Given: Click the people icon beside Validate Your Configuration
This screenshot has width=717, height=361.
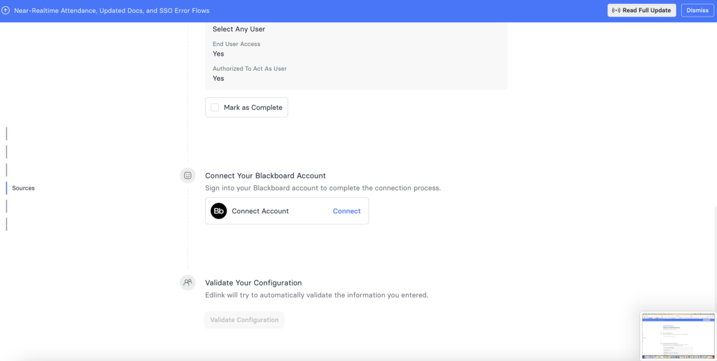Looking at the screenshot, I should (x=188, y=282).
